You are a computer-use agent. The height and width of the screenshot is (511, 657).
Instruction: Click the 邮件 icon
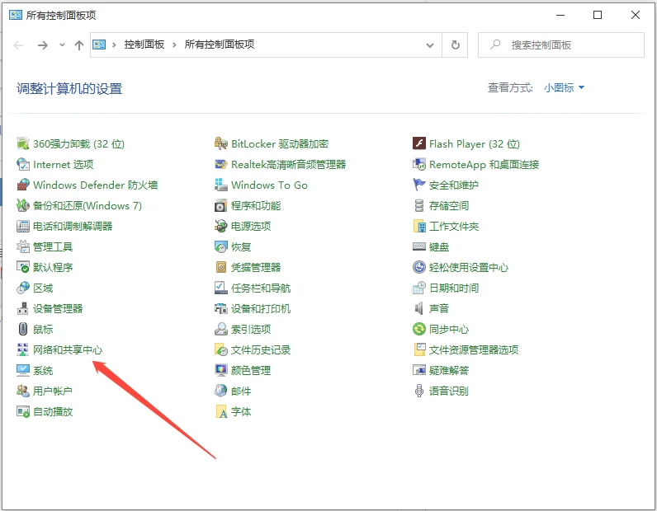tap(221, 391)
